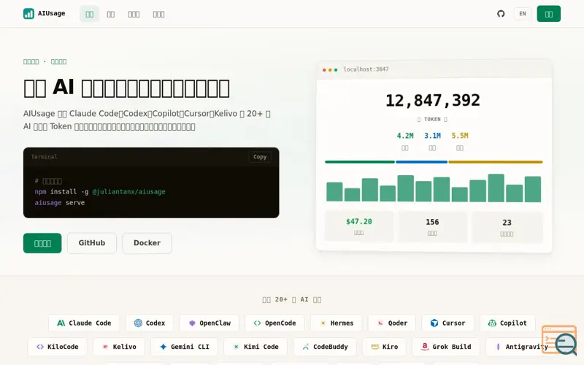This screenshot has width=584, height=365.
Task: Click the 23 stat card
Action: [507, 227]
